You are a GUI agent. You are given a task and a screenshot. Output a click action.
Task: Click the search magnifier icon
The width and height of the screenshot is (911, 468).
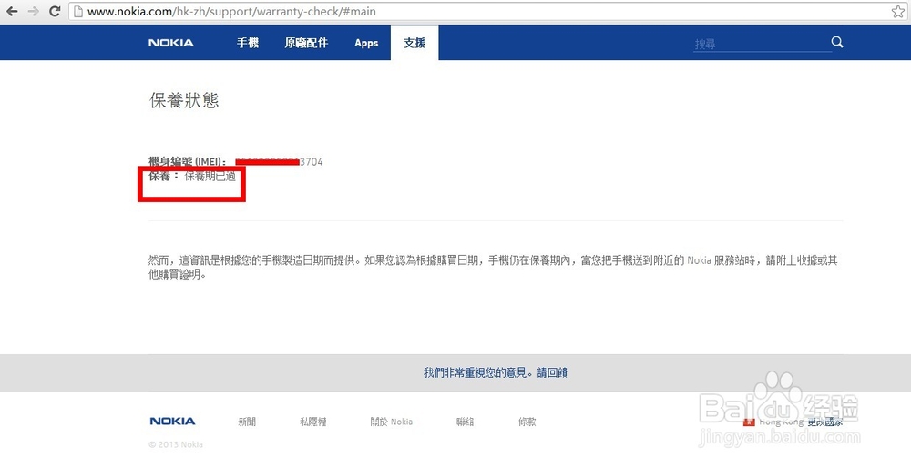(x=836, y=42)
